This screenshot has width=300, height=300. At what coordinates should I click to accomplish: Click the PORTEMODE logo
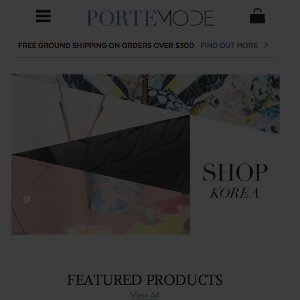[150, 18]
